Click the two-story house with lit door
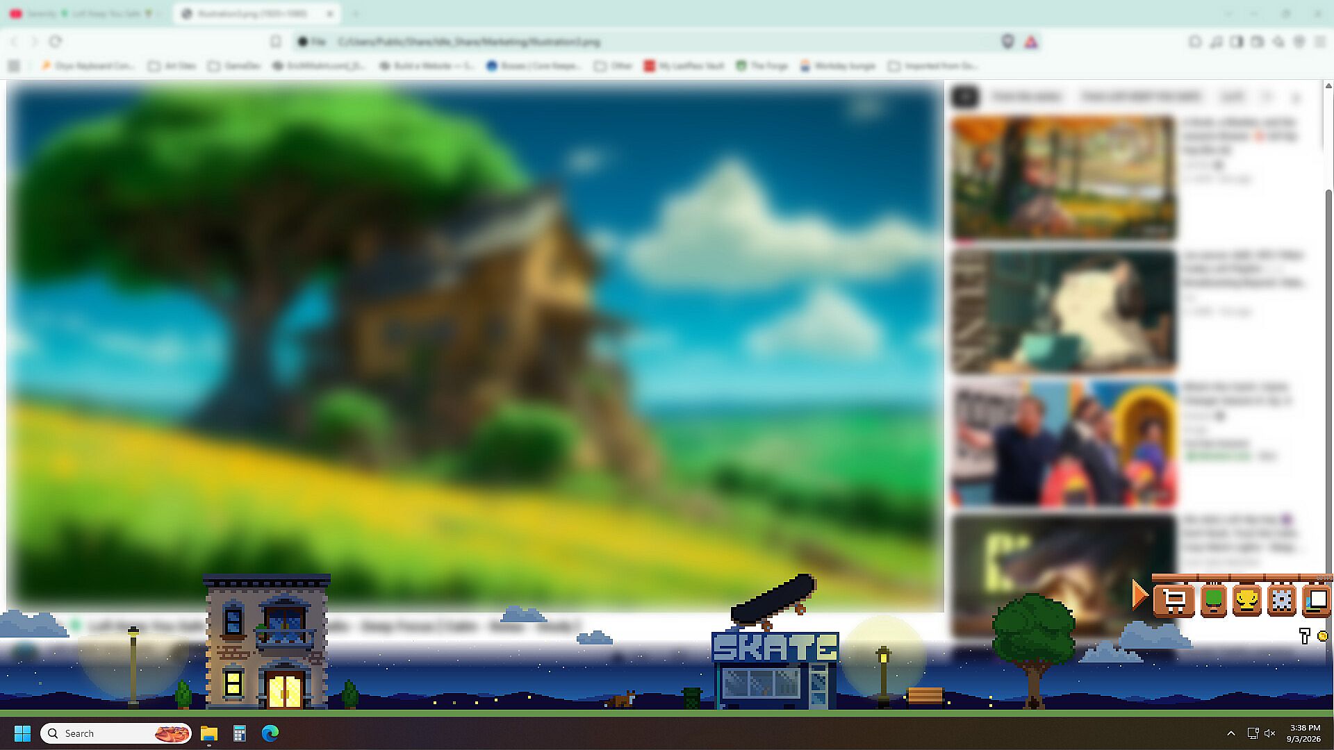The image size is (1334, 750). click(267, 642)
